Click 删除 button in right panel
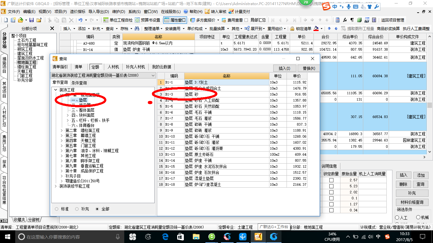433x243 pixels. tap(404, 184)
